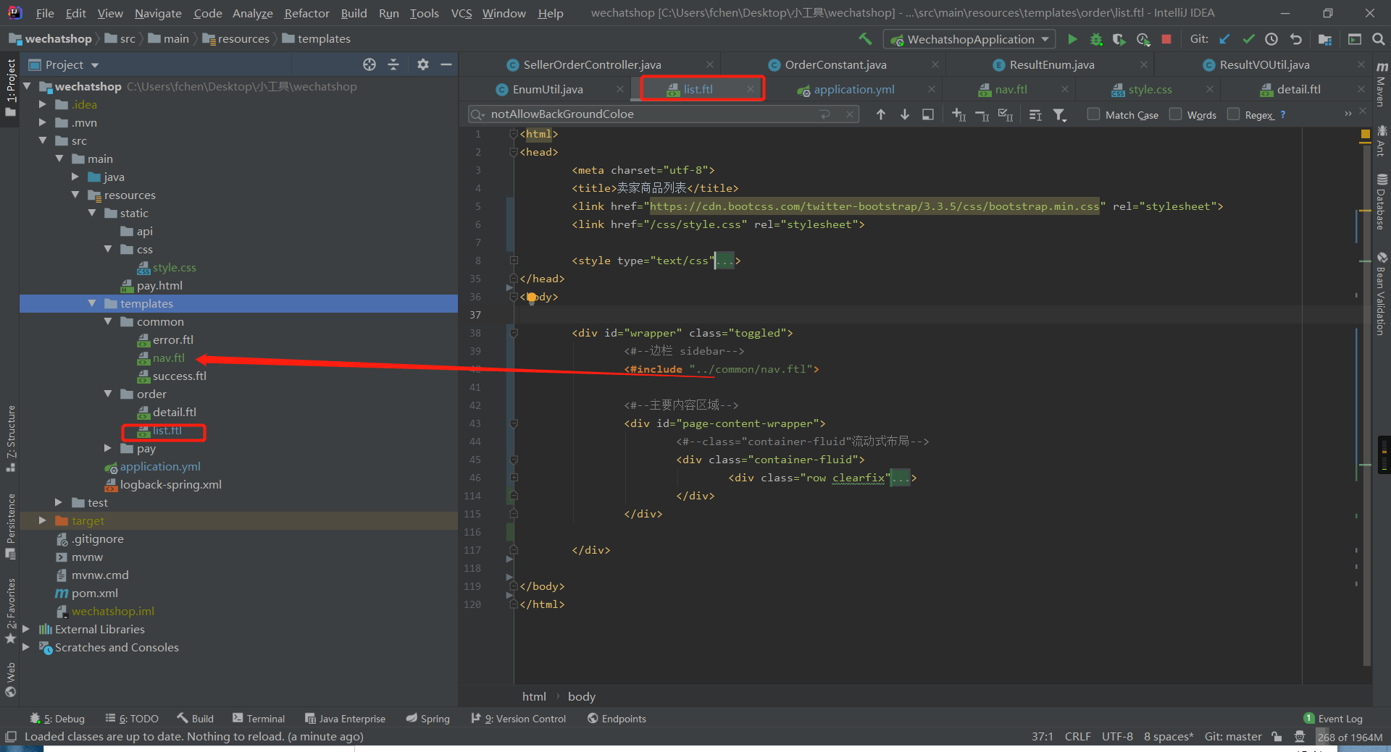Enable the Words search option
Viewport: 1391px width, 752px height.
(1175, 114)
